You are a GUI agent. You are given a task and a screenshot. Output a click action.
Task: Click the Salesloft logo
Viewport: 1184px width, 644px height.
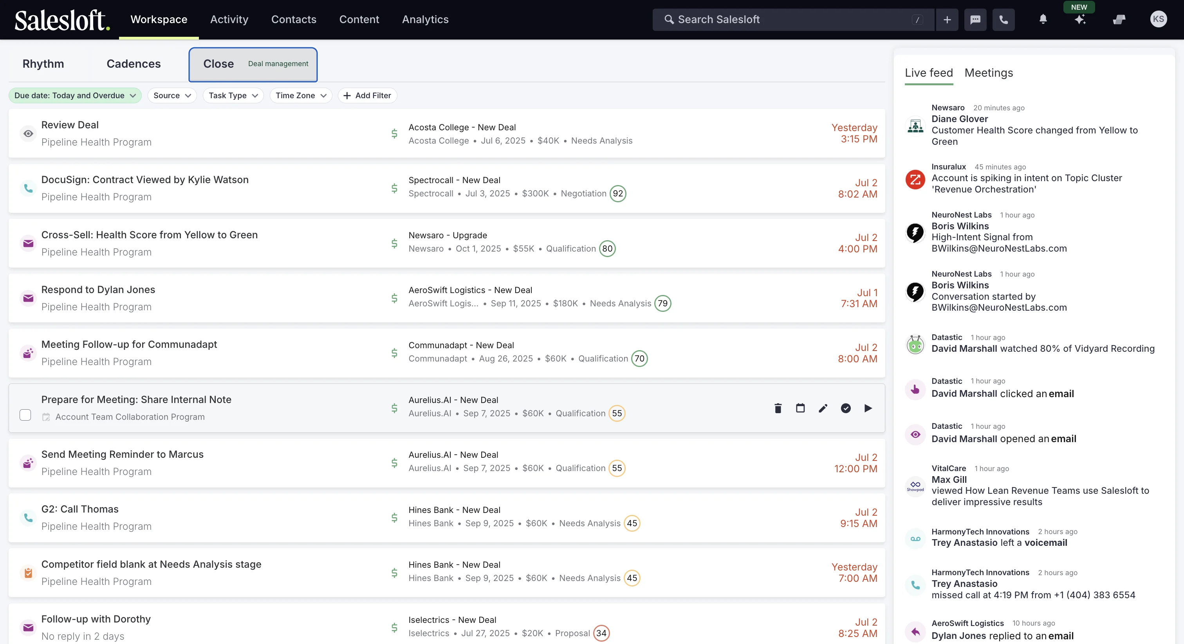[x=62, y=20]
